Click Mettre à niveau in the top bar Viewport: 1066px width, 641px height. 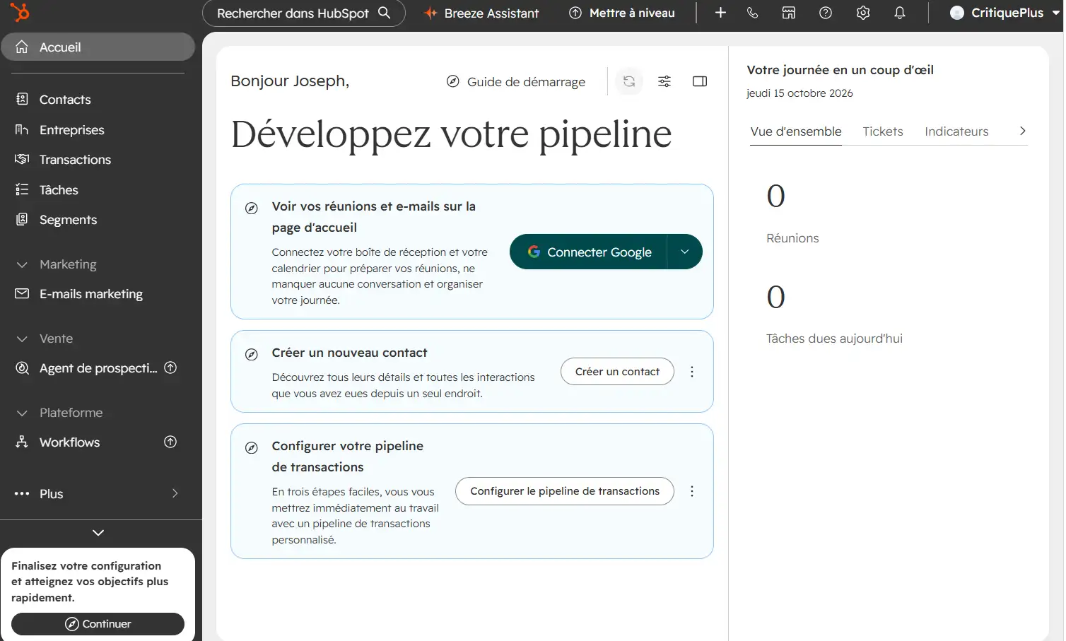click(622, 13)
